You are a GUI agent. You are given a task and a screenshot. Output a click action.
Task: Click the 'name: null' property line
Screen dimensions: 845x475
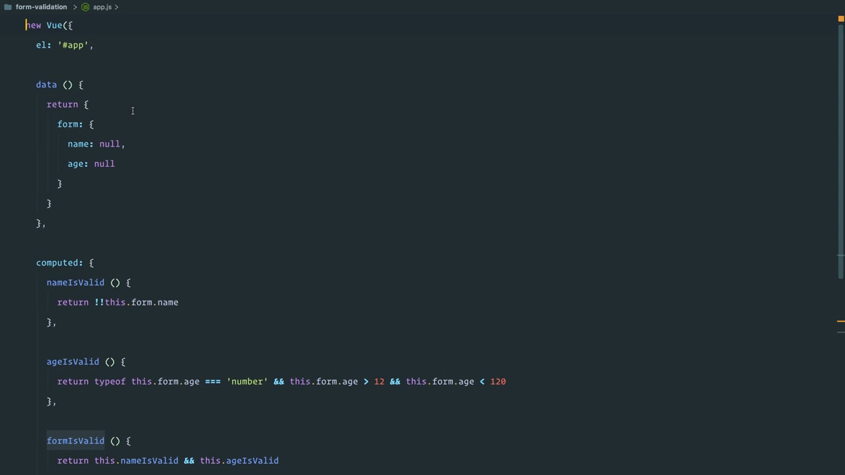click(96, 144)
